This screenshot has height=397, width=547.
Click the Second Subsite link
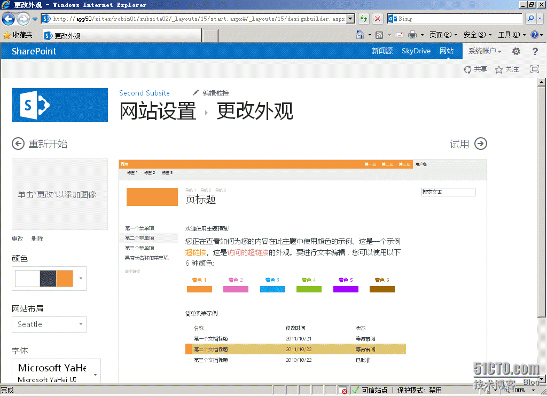[144, 93]
